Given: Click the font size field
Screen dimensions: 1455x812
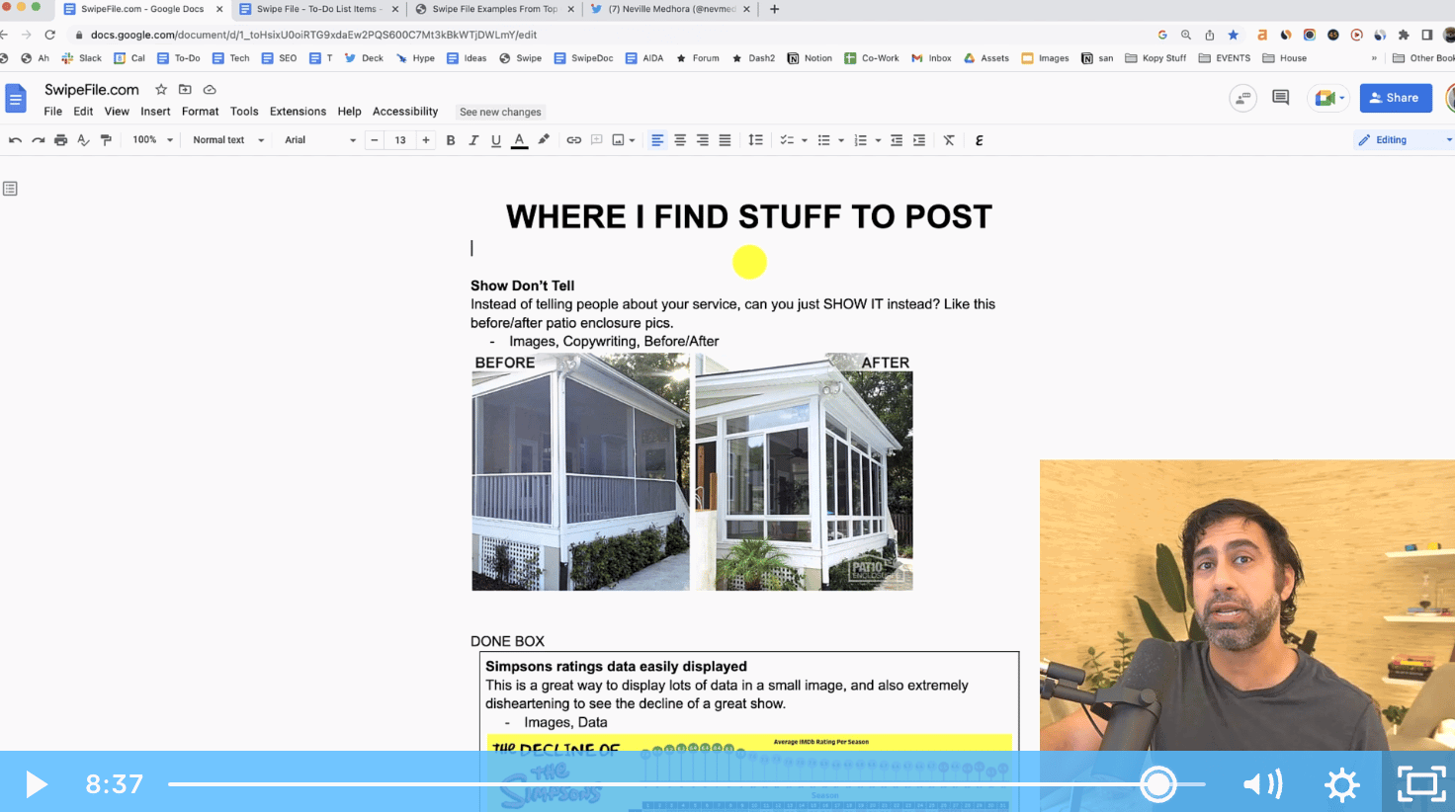Looking at the screenshot, I should 400,140.
